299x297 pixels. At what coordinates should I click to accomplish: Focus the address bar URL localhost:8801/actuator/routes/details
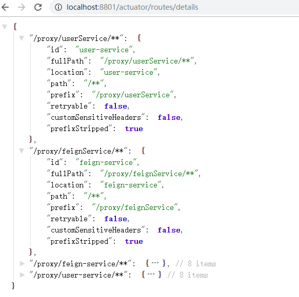click(x=132, y=7)
